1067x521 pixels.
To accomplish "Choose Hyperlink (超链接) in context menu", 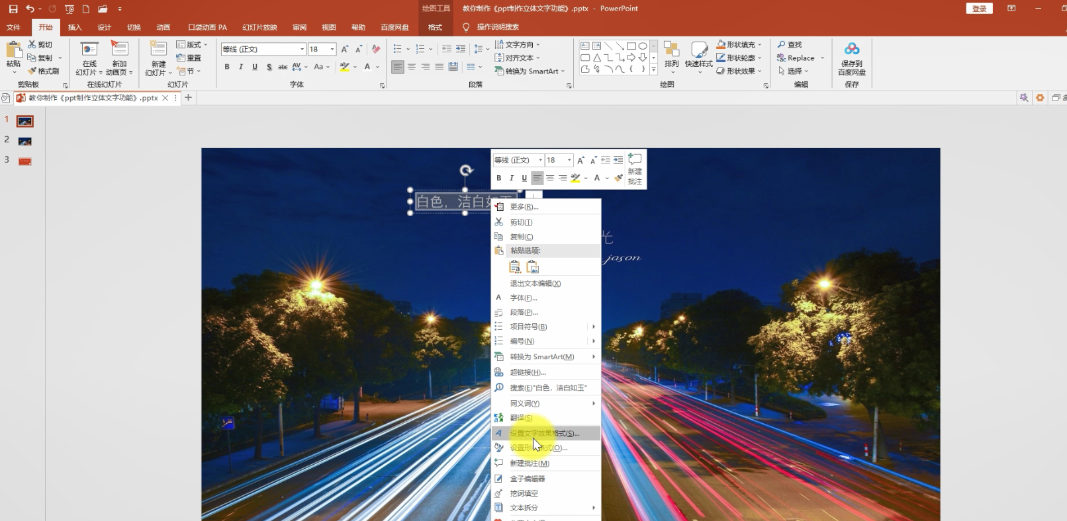I will point(546,372).
